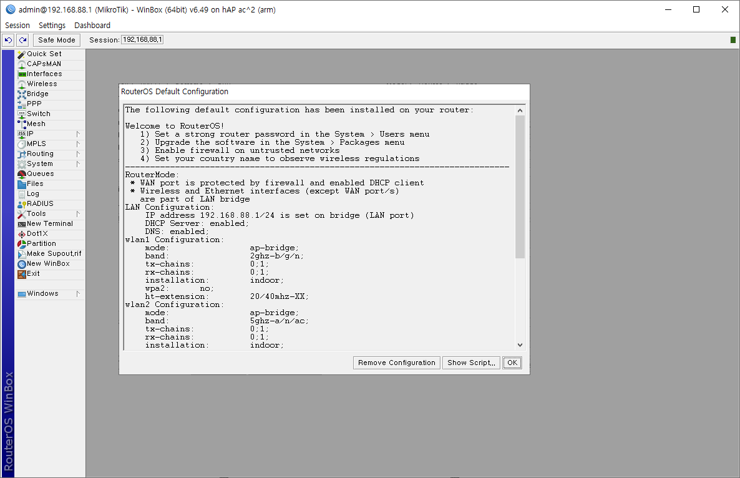This screenshot has height=478, width=740.
Task: Click the configuration text scrollbar thumb
Action: (x=520, y=187)
